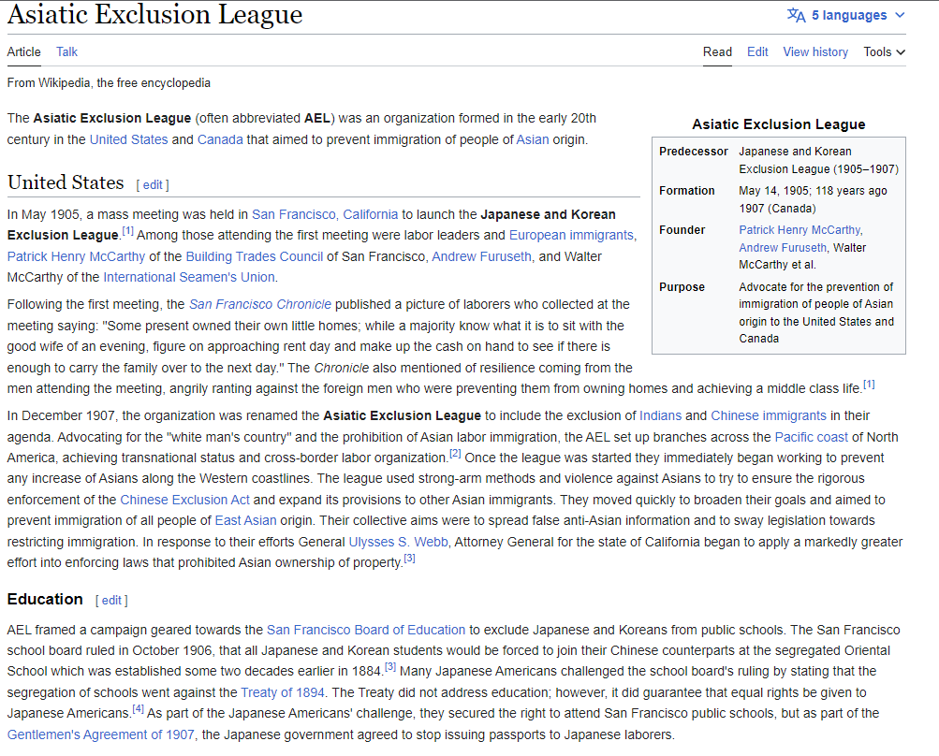The height and width of the screenshot is (756, 939).
Task: Open the View history tab
Action: point(815,52)
